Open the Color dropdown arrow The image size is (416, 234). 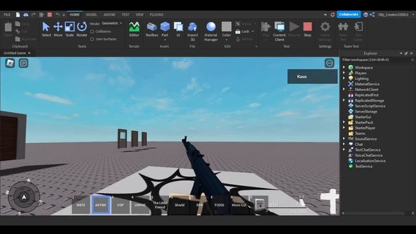226,40
